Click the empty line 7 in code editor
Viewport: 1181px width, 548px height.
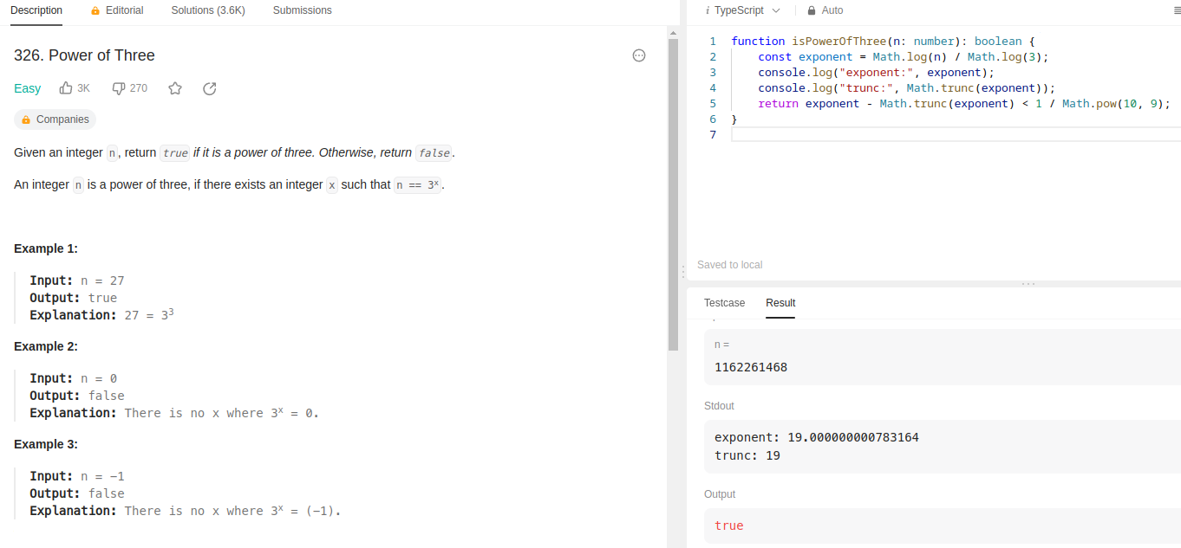(x=867, y=135)
